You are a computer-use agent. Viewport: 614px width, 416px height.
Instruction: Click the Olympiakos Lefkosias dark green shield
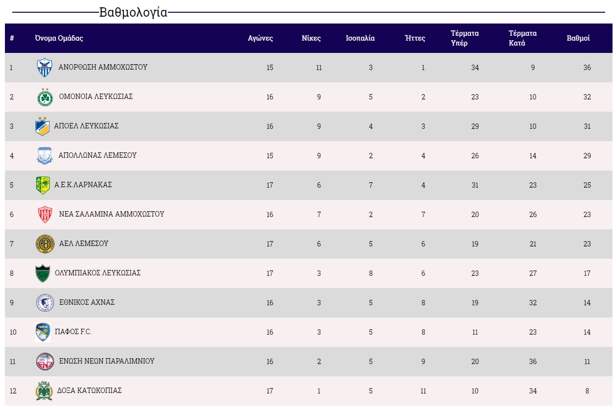[x=43, y=273]
